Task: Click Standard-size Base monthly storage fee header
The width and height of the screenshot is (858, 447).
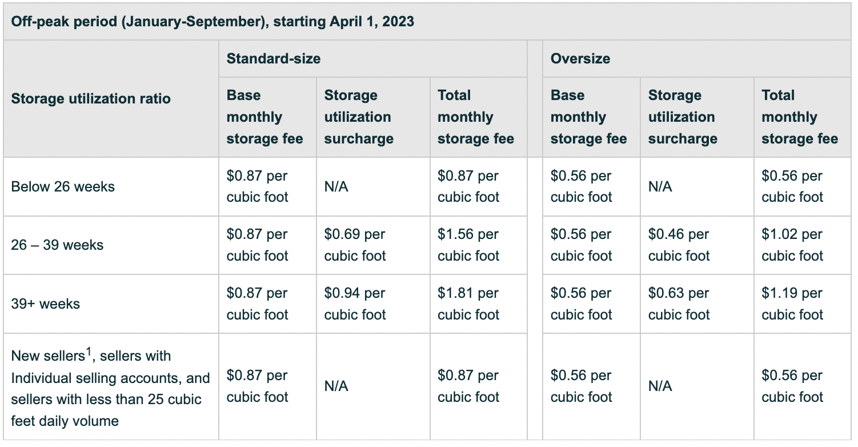Action: coord(265,117)
